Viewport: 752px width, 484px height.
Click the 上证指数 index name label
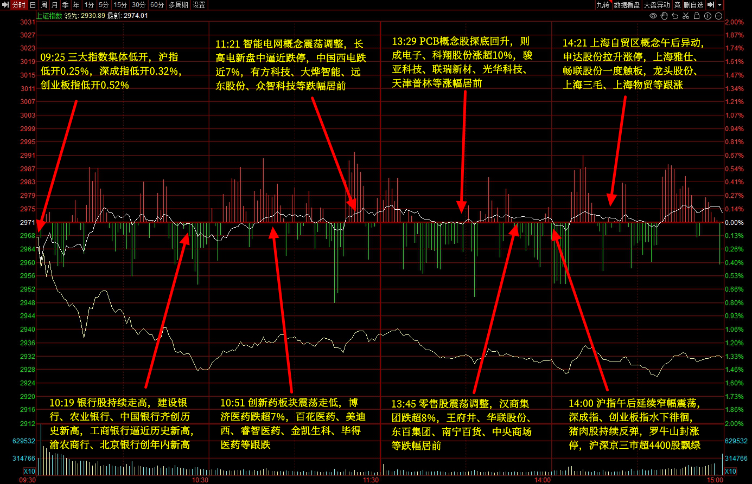click(49, 16)
